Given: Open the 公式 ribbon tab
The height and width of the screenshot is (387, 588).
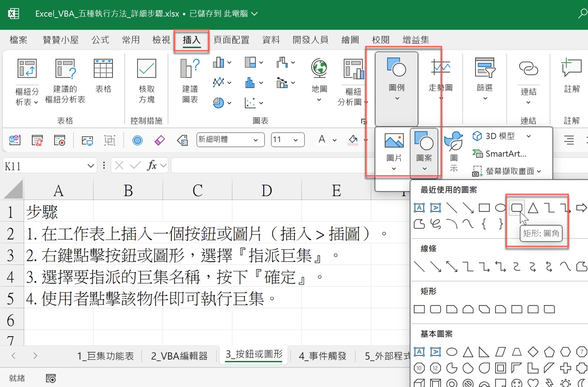Looking at the screenshot, I should pos(100,40).
